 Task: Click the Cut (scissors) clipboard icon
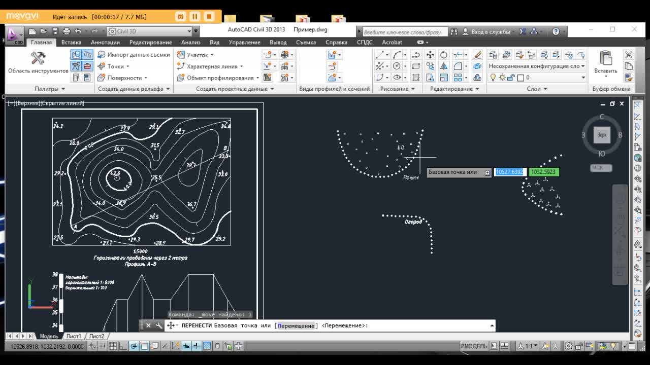[629, 55]
